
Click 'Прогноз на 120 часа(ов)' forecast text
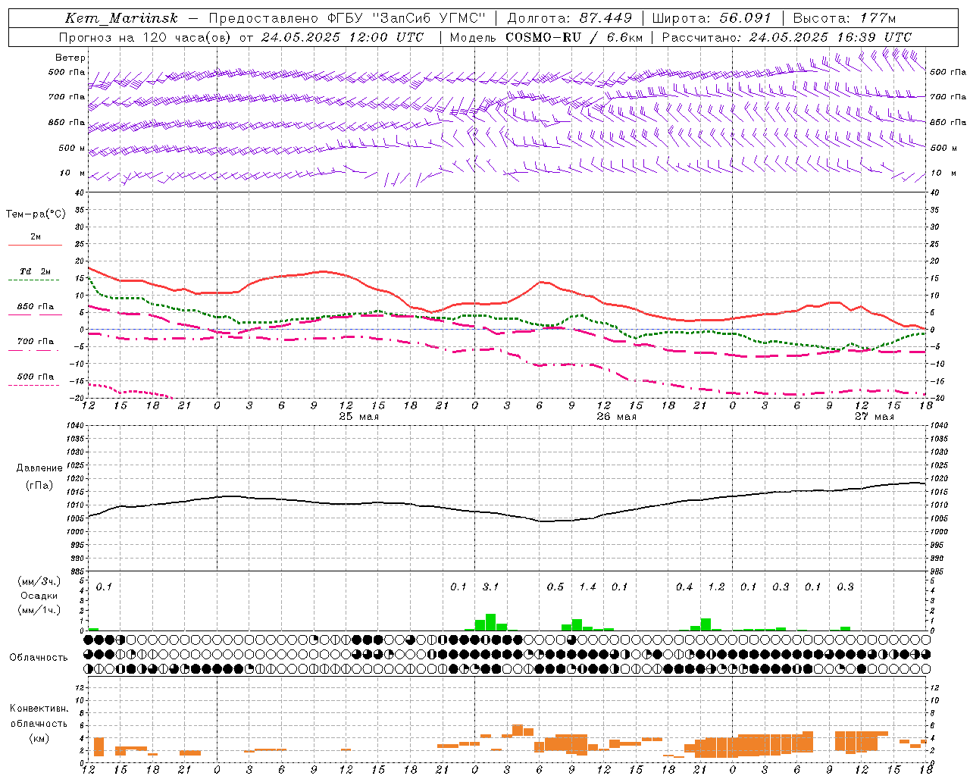click(145, 37)
